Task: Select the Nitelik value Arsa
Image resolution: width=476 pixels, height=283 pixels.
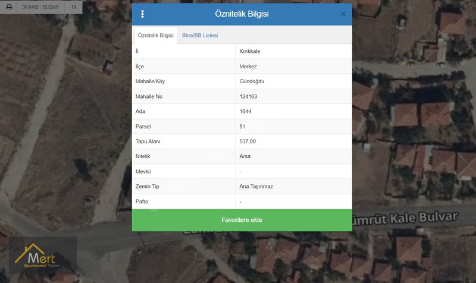Action: pos(245,156)
